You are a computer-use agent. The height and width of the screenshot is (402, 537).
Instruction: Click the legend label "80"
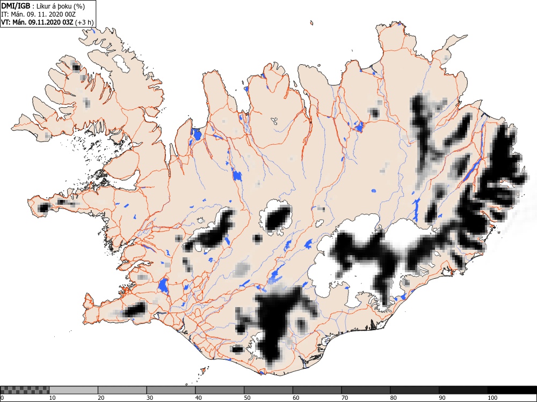click(x=393, y=398)
